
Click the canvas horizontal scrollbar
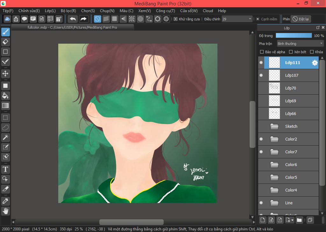pyautogui.click(x=131, y=222)
